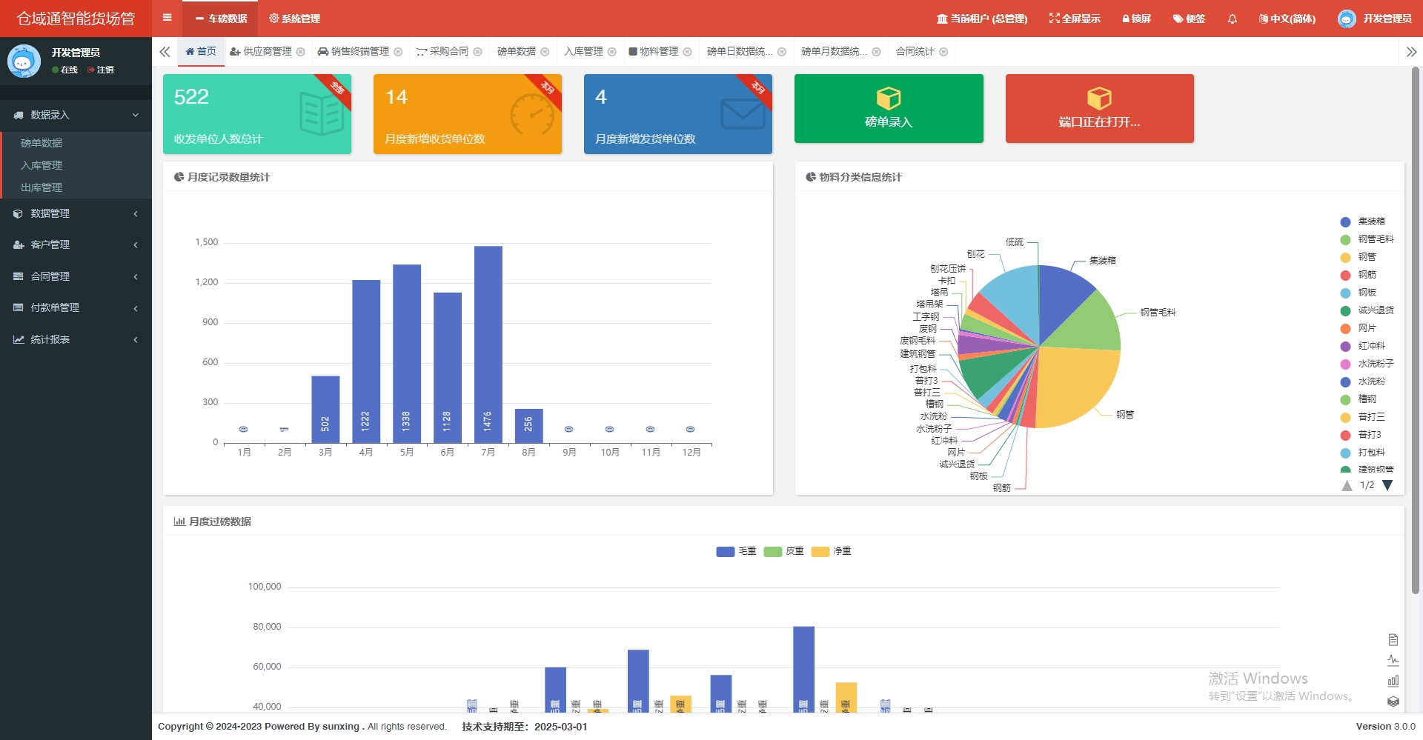1423x740 pixels.
Task: Toggle 皮重 series in chart legend
Action: (783, 551)
